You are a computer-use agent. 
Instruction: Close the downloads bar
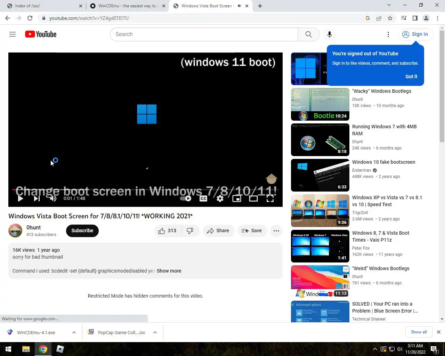[439, 332]
